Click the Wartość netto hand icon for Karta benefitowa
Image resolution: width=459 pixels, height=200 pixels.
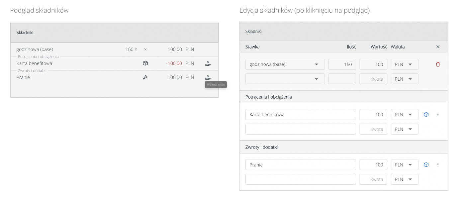[208, 63]
